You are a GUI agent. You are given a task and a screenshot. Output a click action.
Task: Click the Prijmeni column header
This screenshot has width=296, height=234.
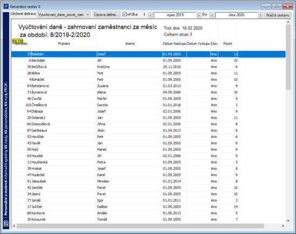(64, 44)
